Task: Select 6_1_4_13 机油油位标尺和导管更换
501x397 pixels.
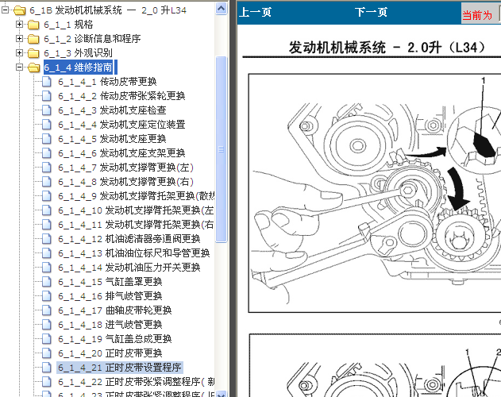Action: [134, 253]
